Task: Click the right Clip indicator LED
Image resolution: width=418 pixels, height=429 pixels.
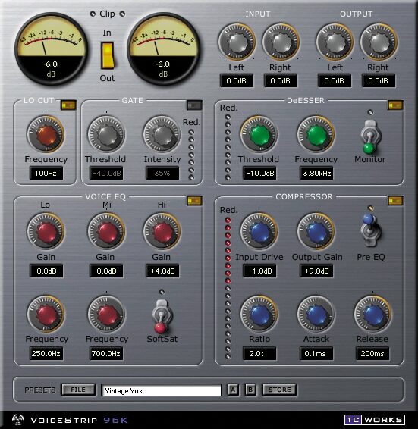Action: click(x=122, y=14)
